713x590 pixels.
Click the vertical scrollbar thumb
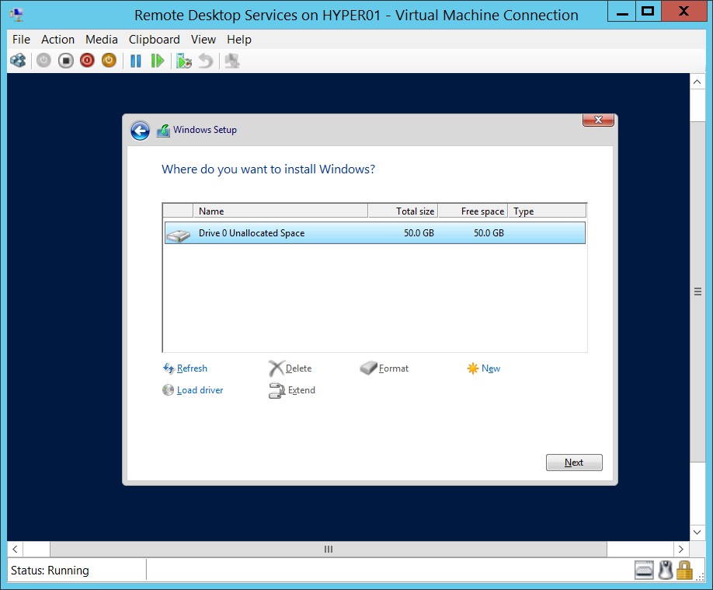tap(697, 292)
